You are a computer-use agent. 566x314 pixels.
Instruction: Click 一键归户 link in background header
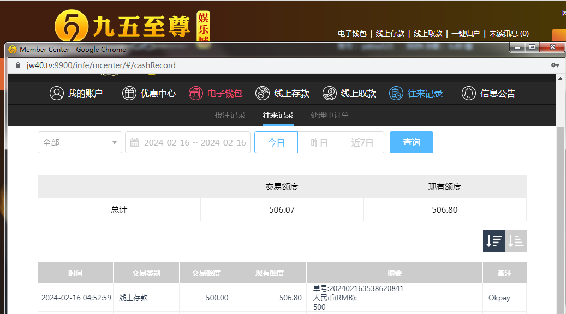pyautogui.click(x=466, y=34)
